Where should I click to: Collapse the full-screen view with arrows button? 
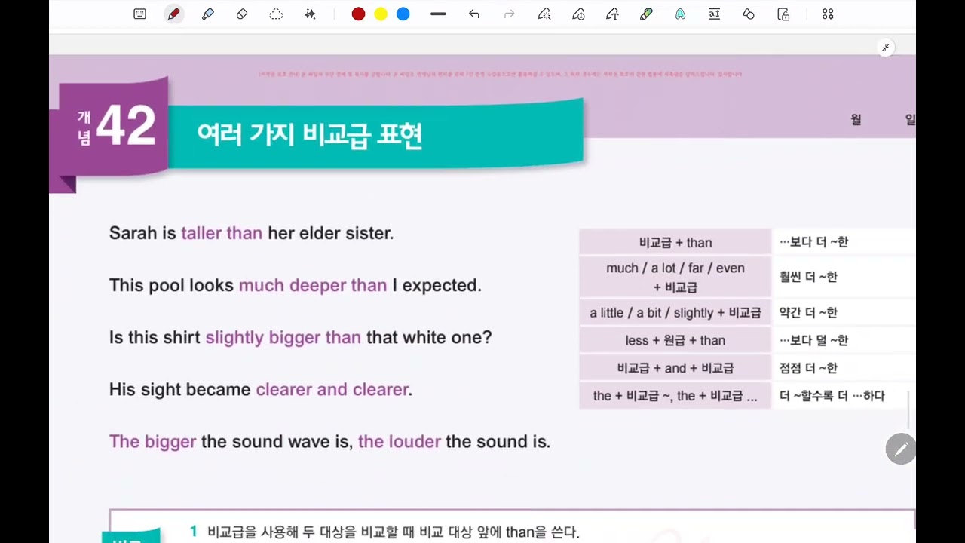coord(886,48)
